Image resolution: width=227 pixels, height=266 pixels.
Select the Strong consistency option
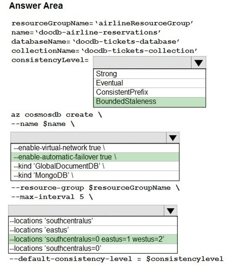coord(149,74)
